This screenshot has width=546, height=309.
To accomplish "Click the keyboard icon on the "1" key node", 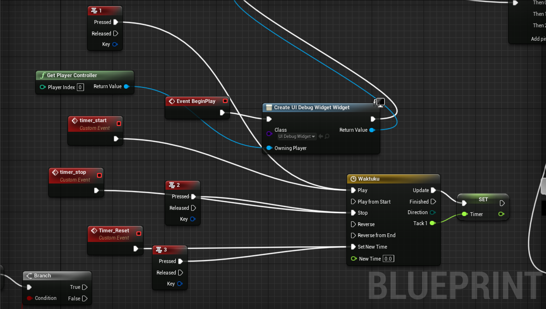I will (94, 11).
